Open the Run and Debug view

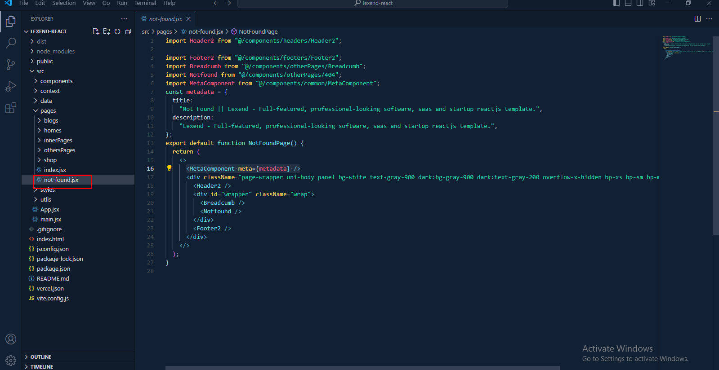[x=11, y=86]
